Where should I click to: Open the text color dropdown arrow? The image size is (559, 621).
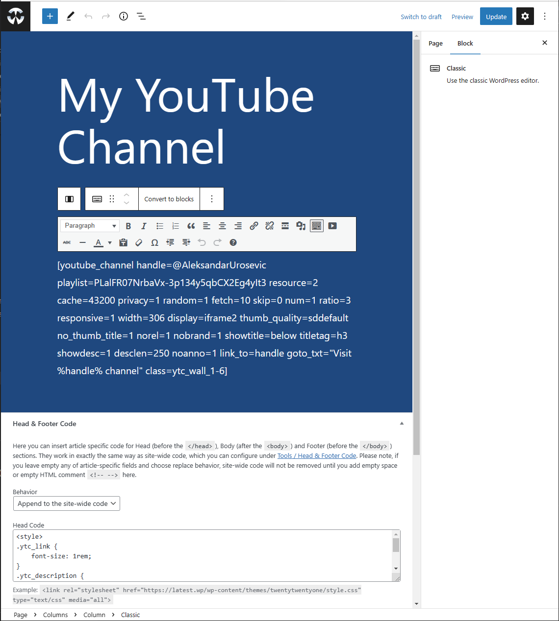(110, 242)
